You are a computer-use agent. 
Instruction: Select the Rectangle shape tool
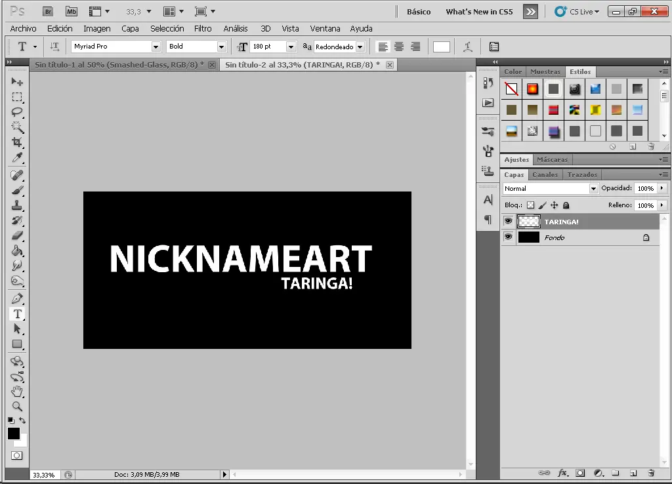tap(17, 344)
